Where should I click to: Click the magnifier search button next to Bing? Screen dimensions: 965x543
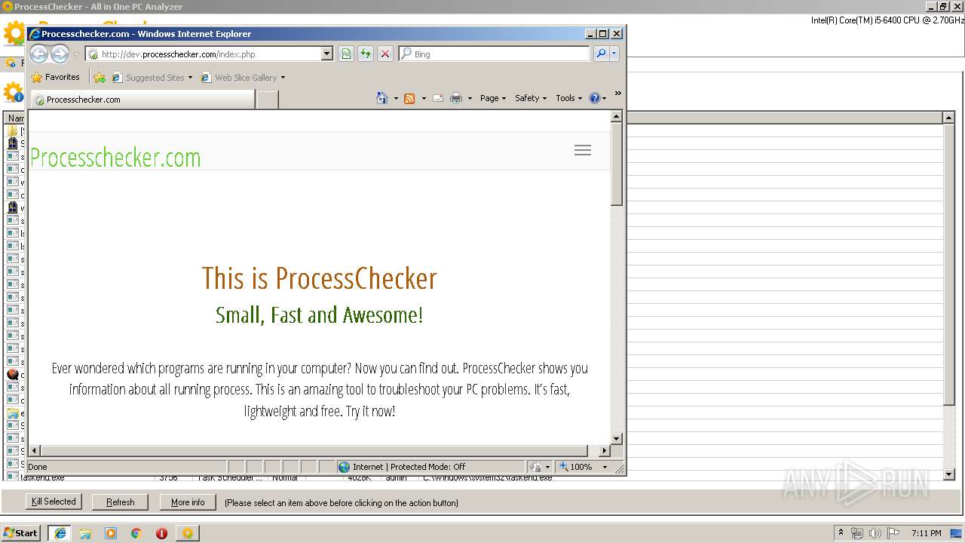pos(601,54)
